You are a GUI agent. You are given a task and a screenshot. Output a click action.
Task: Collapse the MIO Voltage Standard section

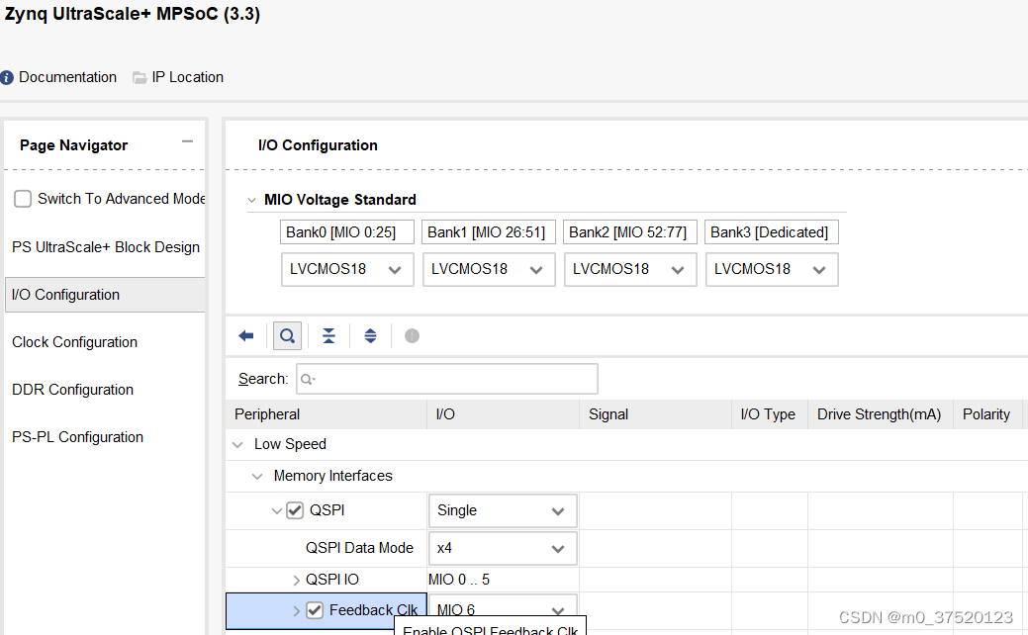pos(251,200)
